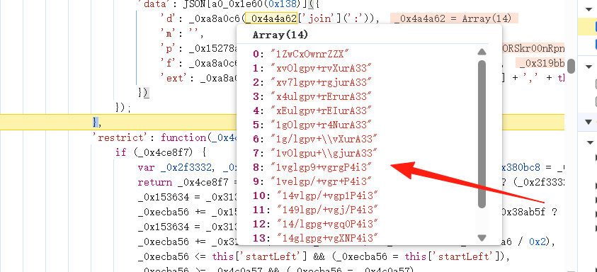Click the highlighted _0x4a4a62 variable in code
Viewport: 597px width, 272px height.
[x=271, y=18]
